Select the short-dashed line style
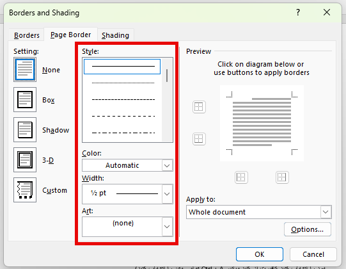The width and height of the screenshot is (346, 269). tap(123, 100)
